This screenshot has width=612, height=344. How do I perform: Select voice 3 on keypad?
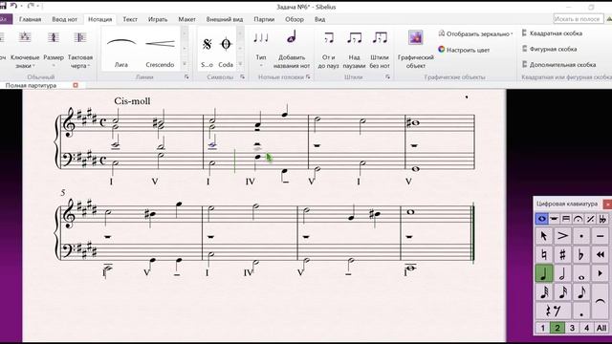tap(572, 328)
